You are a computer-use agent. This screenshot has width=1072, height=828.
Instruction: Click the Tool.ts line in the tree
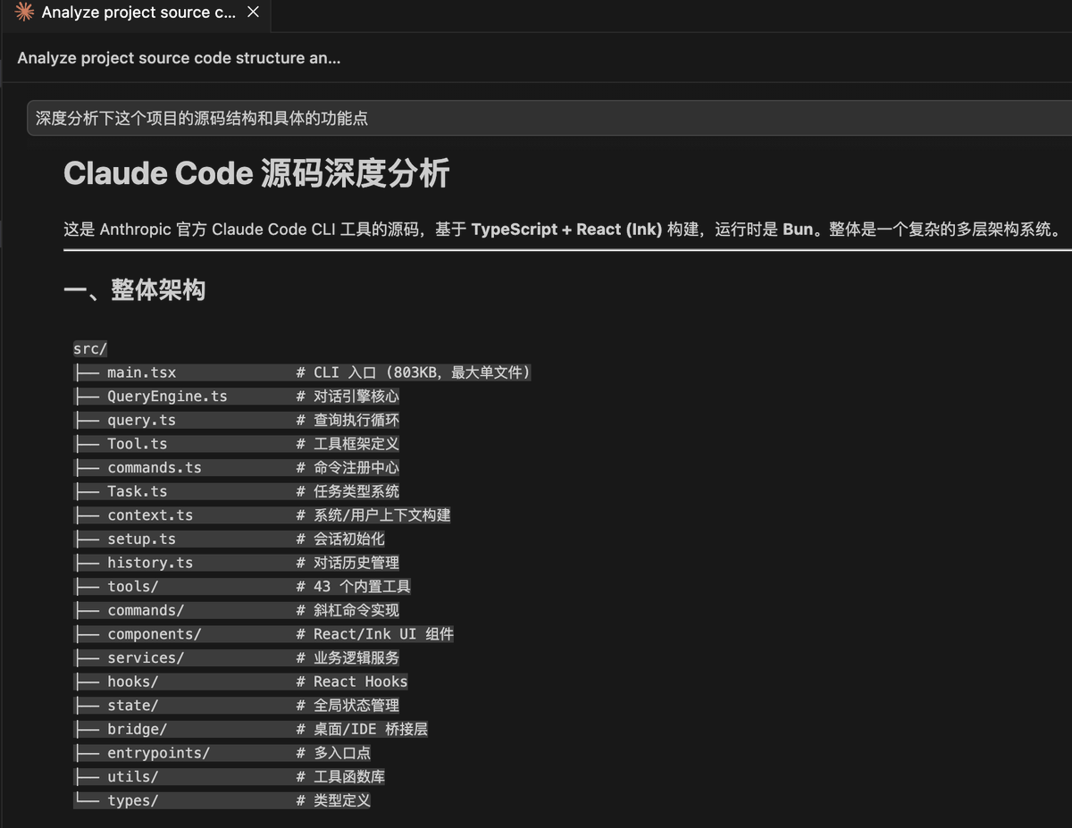[136, 443]
